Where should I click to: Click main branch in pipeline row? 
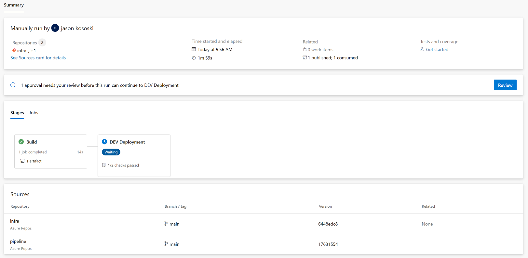click(174, 244)
